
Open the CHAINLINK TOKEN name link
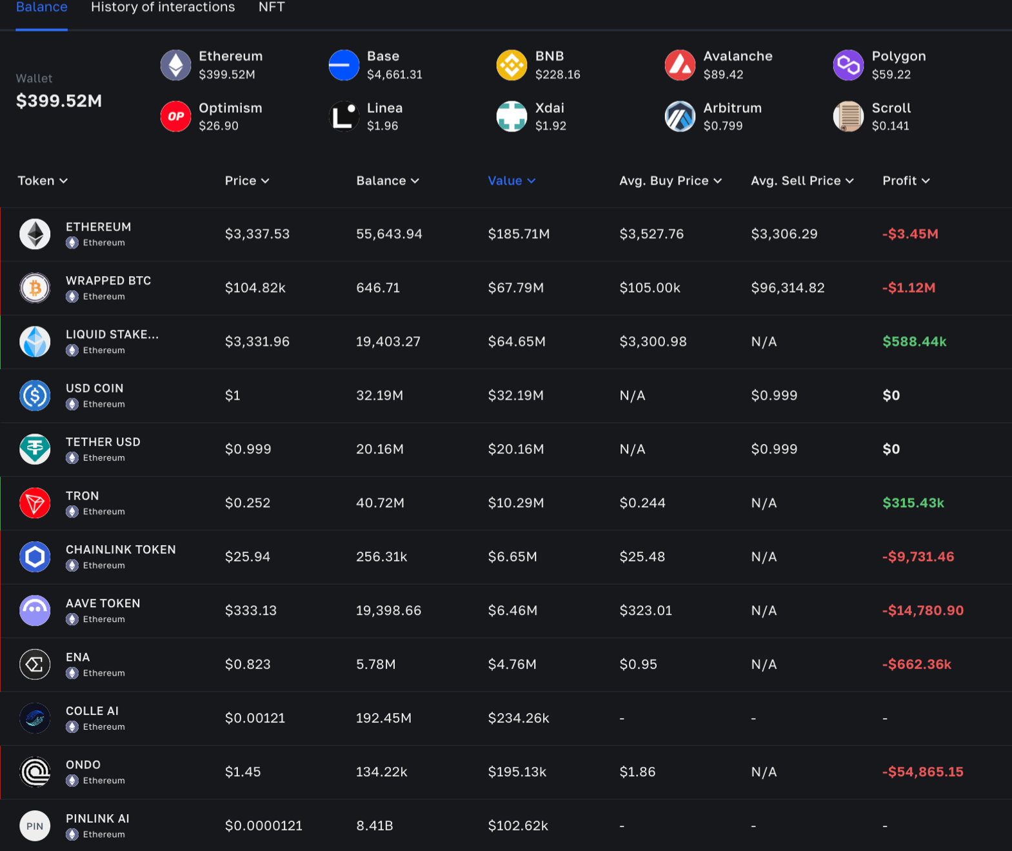click(x=121, y=550)
